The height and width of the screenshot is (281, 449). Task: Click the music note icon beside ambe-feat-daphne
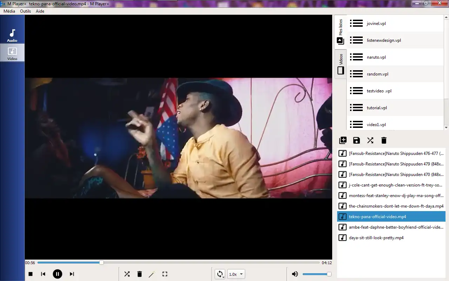[x=342, y=227]
